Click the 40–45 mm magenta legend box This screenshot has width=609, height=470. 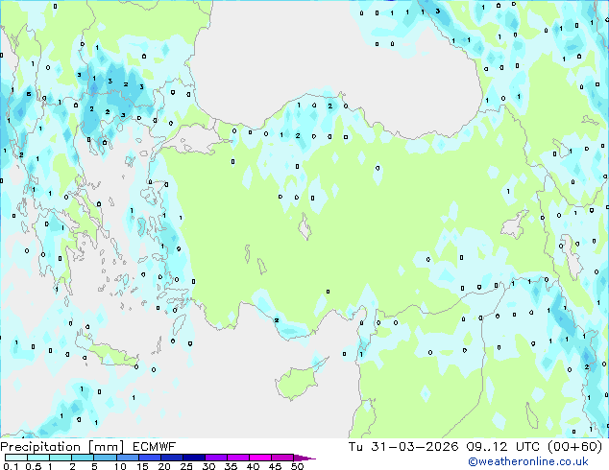click(260, 458)
